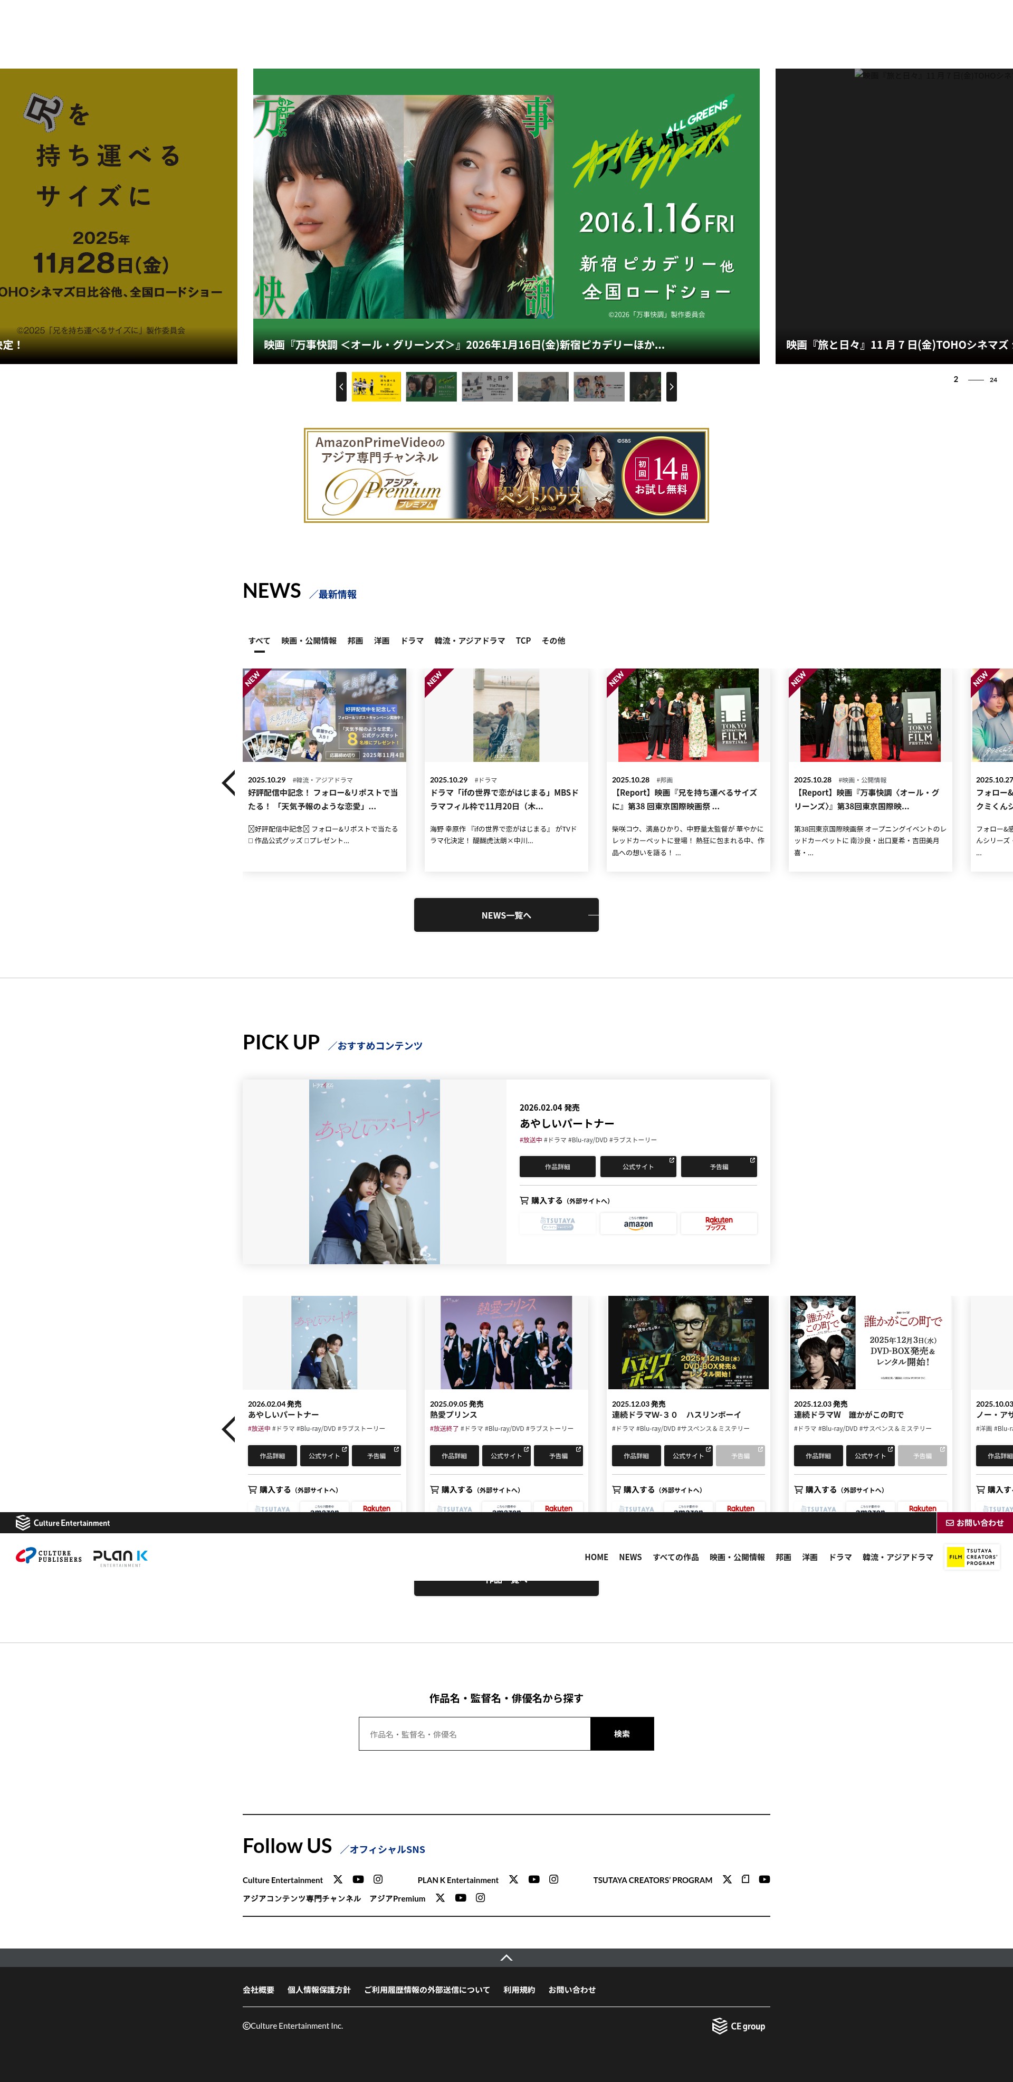Open すべての作品 in the header navigation
The image size is (1013, 2082).
point(676,1556)
